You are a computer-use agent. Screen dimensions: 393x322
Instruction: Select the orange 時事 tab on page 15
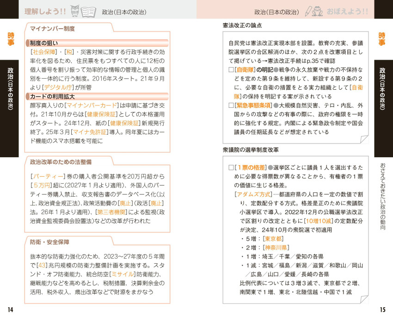pyautogui.click(x=382, y=39)
